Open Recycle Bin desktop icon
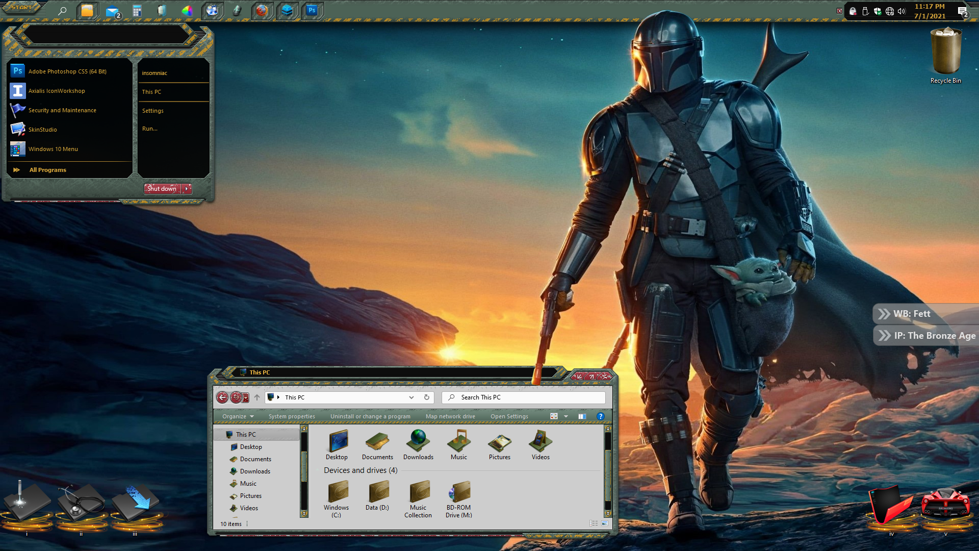 (946, 56)
